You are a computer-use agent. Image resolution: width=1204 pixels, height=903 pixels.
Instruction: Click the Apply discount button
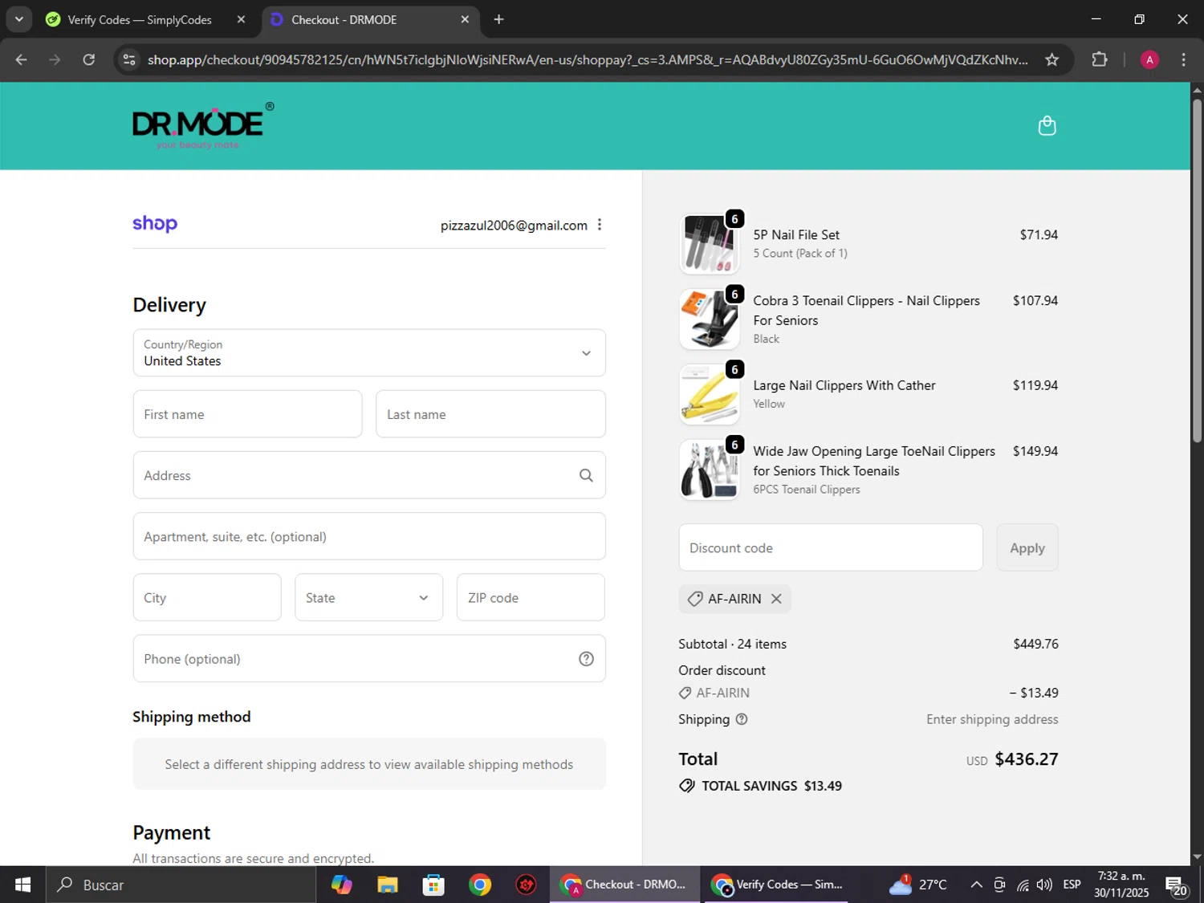point(1027,547)
